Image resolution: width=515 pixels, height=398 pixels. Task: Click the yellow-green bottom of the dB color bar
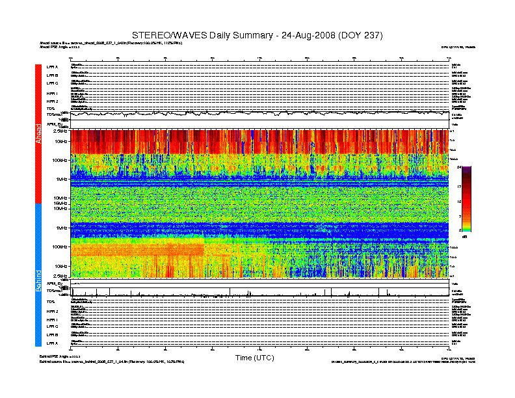click(466, 228)
